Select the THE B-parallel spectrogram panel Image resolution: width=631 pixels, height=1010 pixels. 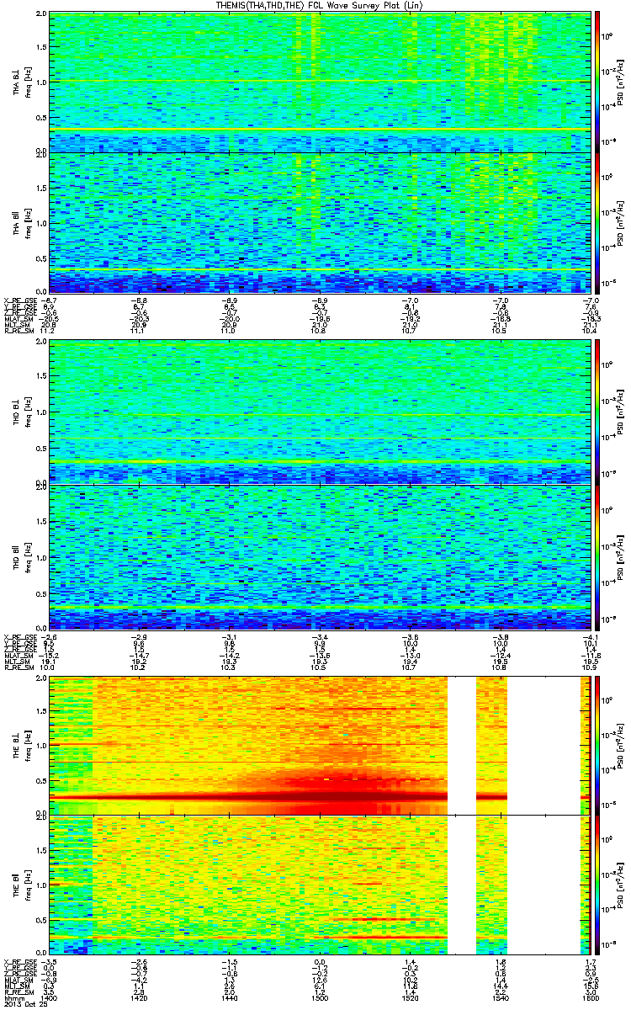pos(320,885)
